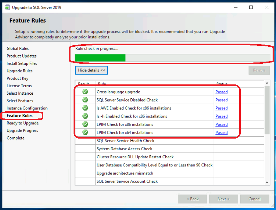
Task: Click the rules list scrollbar thumb
Action: [x=267, y=110]
